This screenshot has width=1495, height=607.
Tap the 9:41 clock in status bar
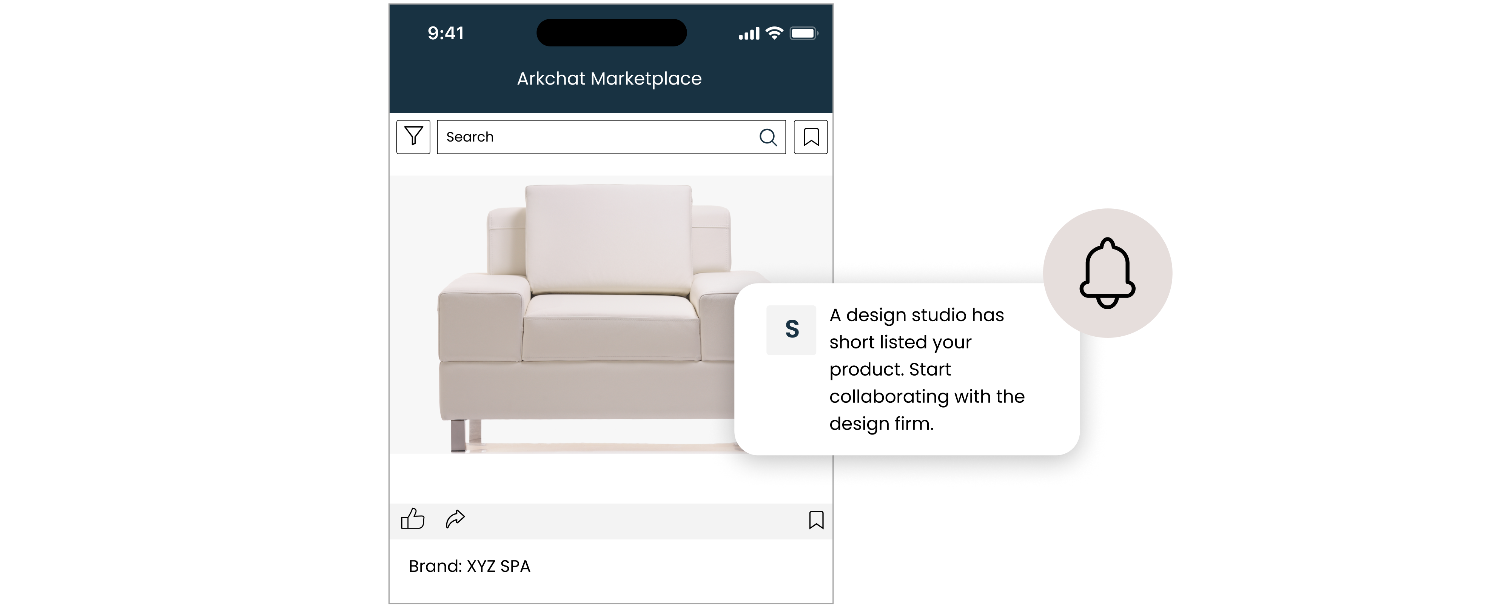tap(446, 33)
